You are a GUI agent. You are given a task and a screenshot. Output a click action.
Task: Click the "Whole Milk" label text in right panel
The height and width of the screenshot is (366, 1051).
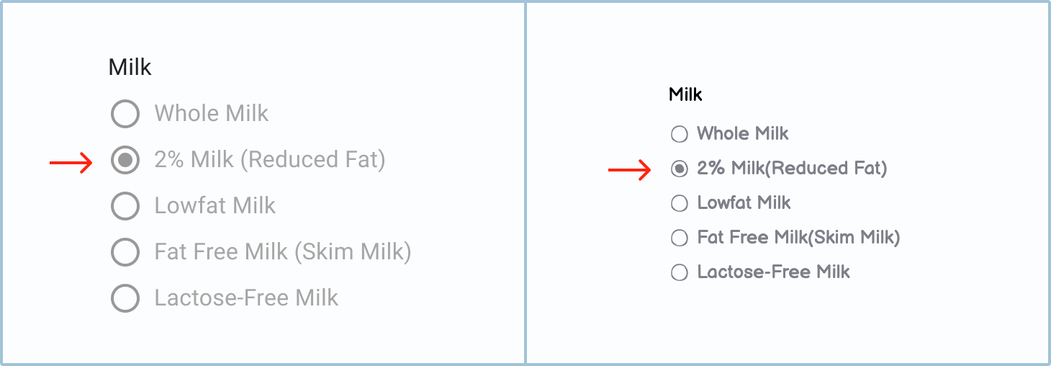[743, 134]
